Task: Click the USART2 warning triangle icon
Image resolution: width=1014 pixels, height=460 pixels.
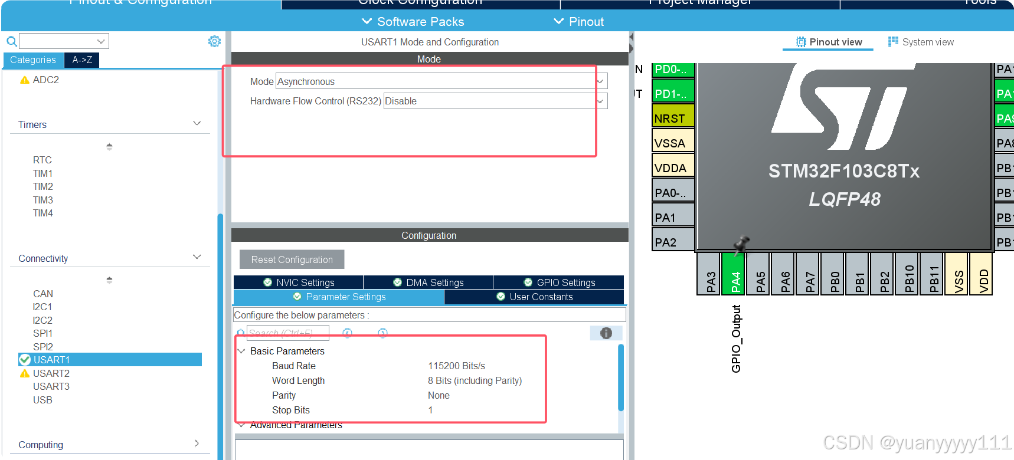Action: [25, 373]
